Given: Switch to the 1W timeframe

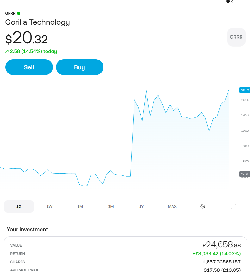Looking at the screenshot, I should click(x=49, y=206).
